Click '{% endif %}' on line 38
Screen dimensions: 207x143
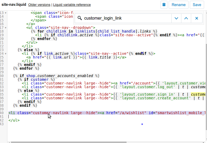point(25,105)
